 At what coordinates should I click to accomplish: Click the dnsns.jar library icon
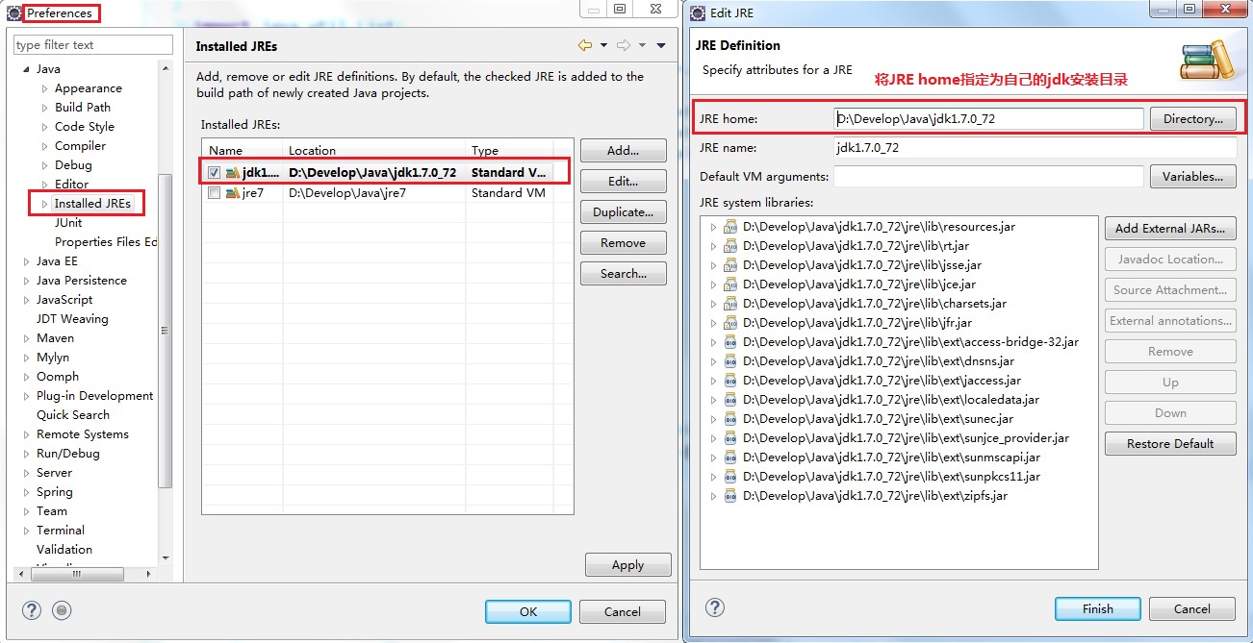730,361
